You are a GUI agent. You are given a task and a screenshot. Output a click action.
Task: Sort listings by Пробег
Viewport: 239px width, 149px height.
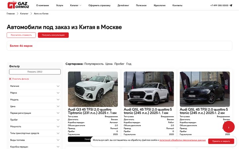point(119,64)
